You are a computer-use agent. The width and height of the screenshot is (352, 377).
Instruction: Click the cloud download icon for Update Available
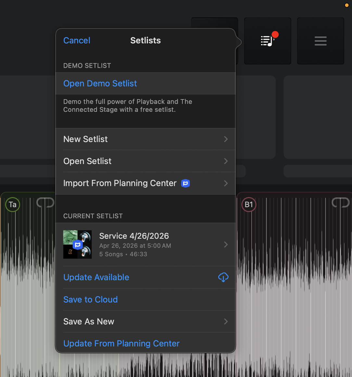pyautogui.click(x=223, y=277)
